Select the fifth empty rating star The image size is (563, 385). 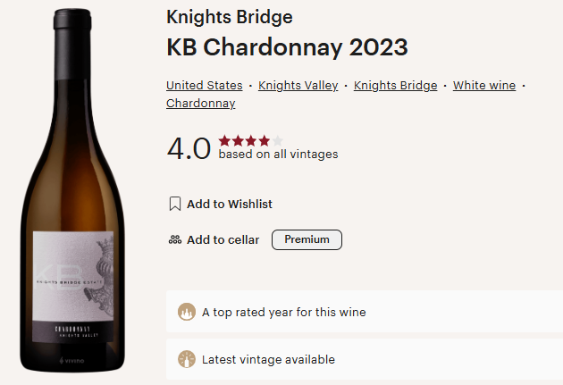[x=278, y=140]
